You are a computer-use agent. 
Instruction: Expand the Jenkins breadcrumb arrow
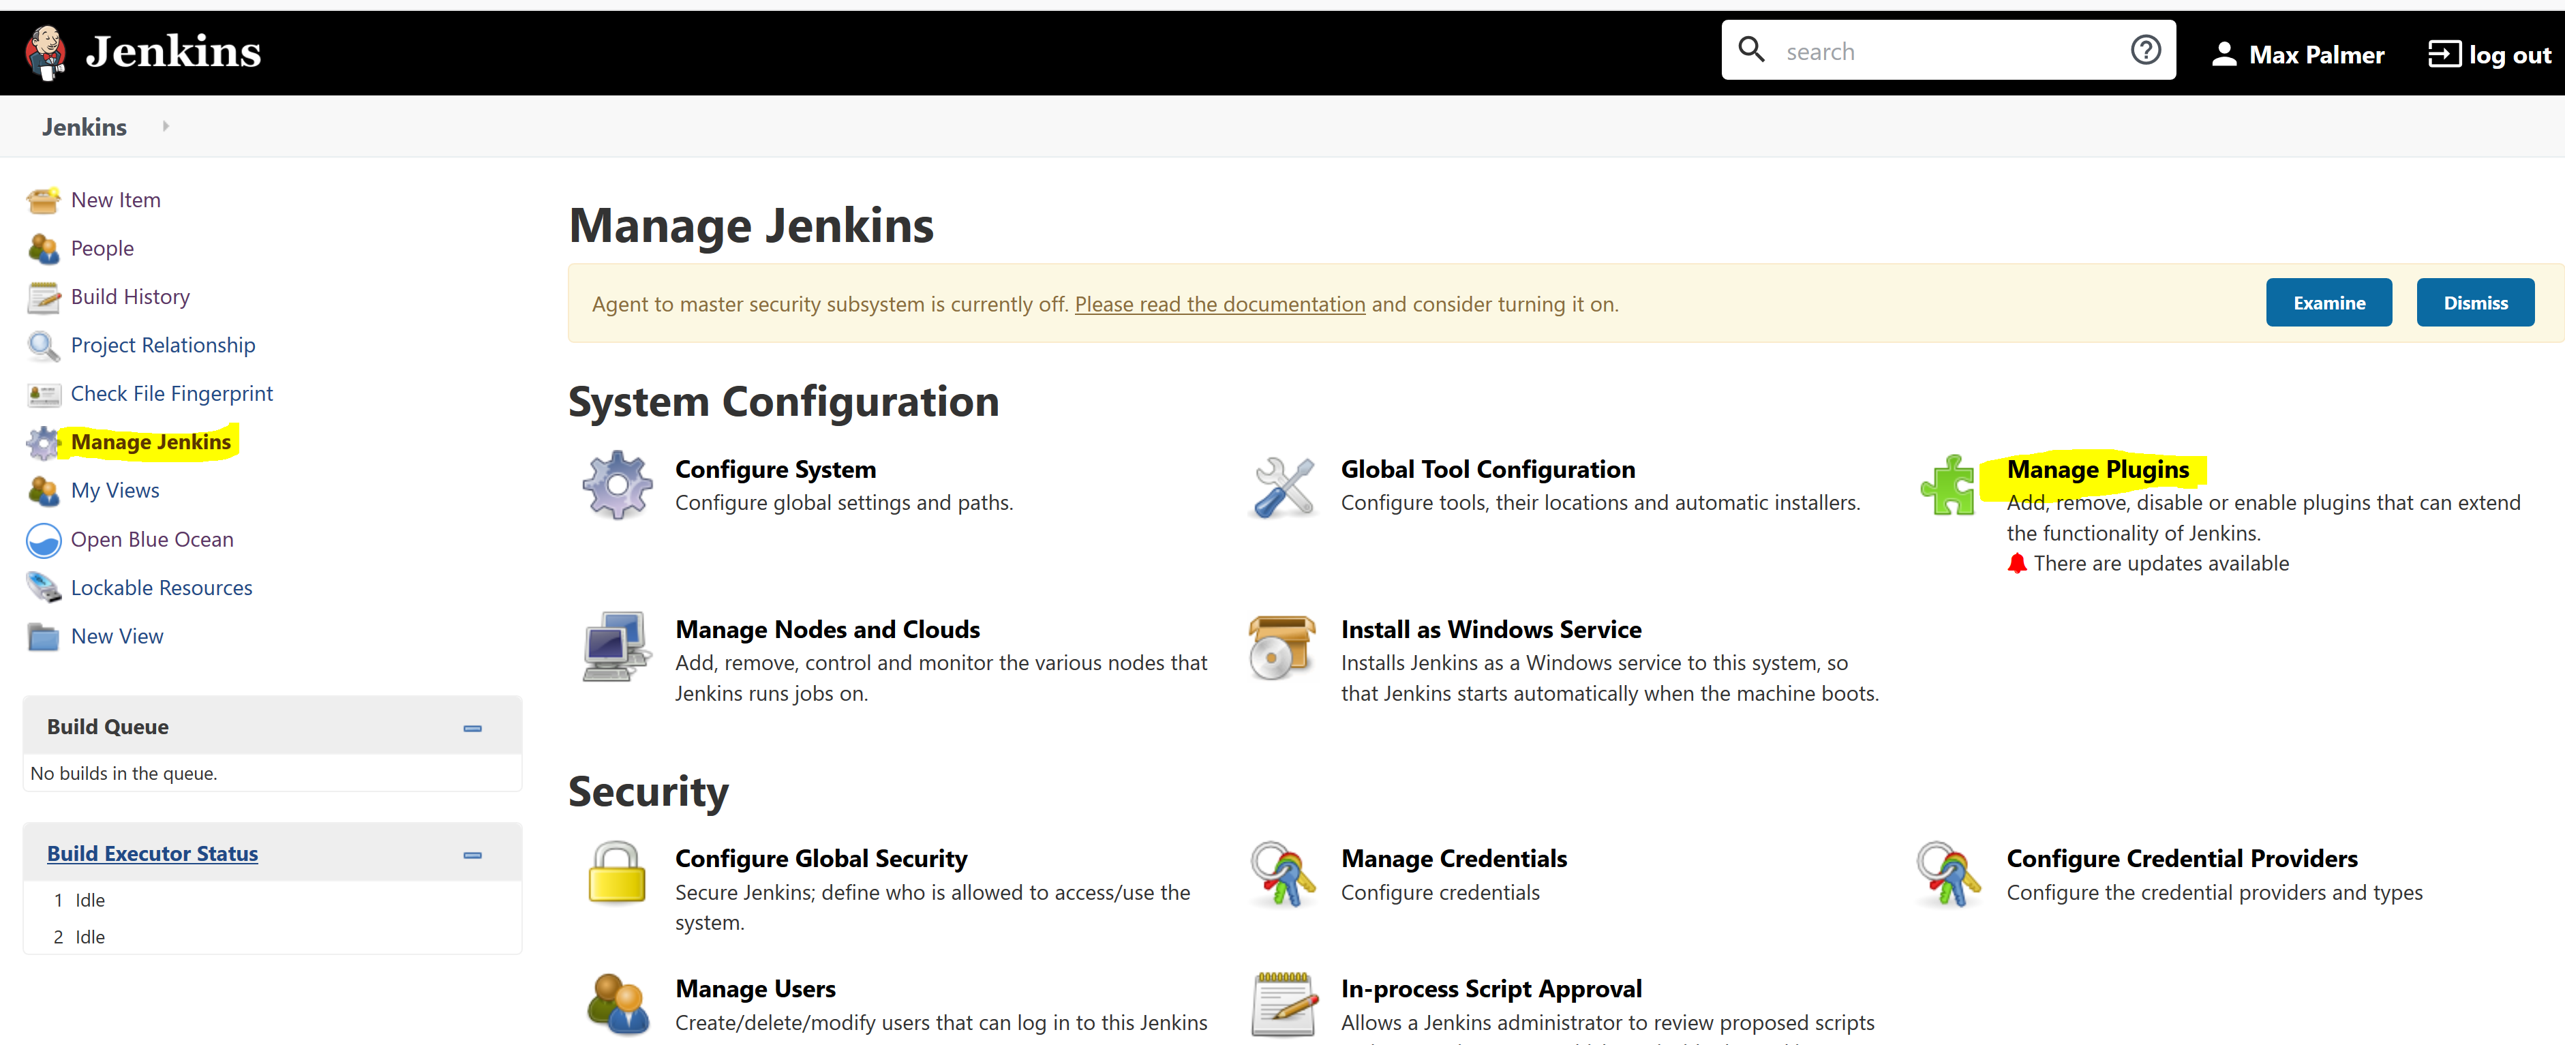165,127
